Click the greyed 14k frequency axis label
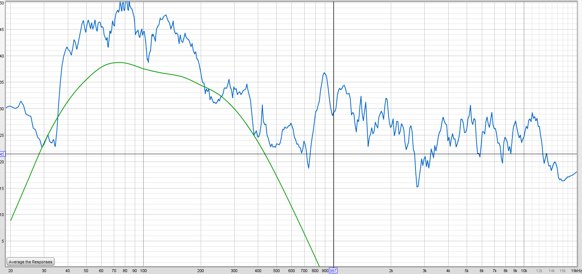Screen dimensions: 582x274 pos(551,271)
